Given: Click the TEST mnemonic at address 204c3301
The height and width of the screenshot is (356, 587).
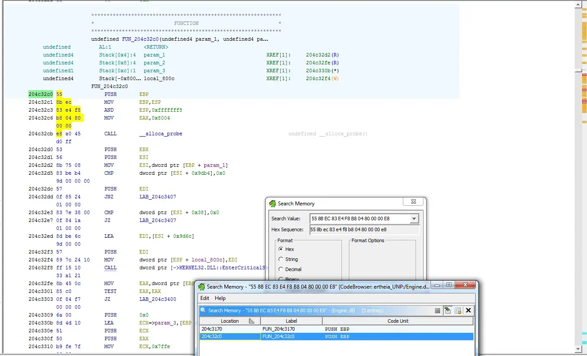Looking at the screenshot, I should 110,291.
